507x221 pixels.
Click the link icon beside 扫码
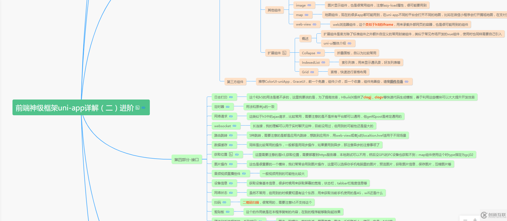[224, 202]
